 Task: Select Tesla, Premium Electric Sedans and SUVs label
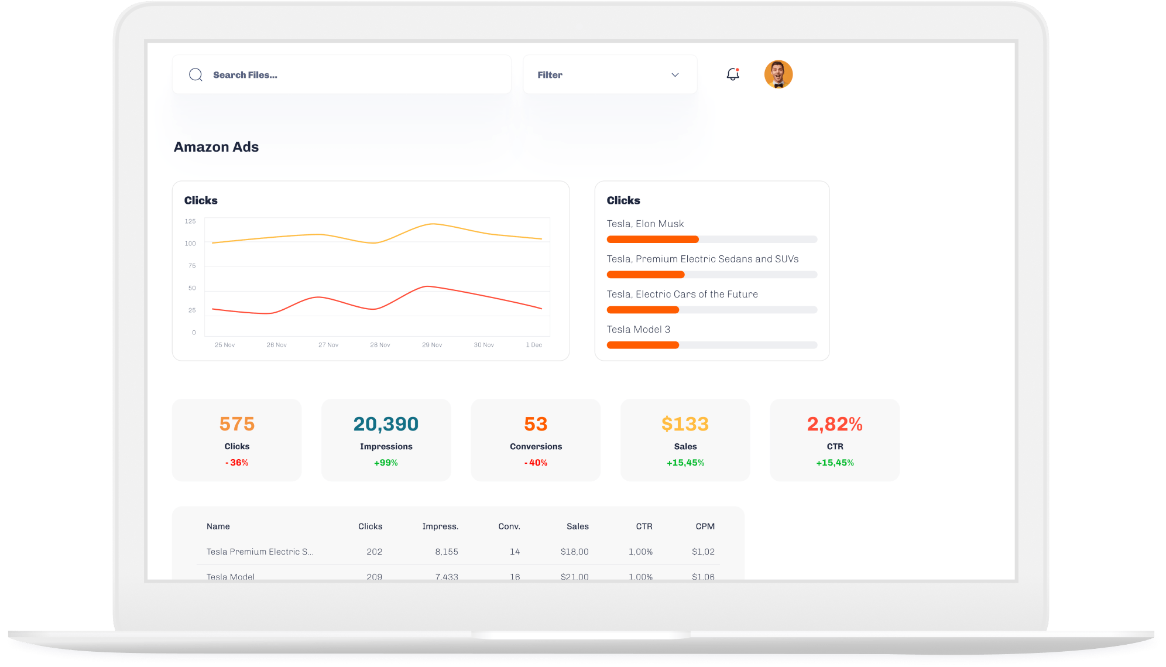click(x=702, y=259)
